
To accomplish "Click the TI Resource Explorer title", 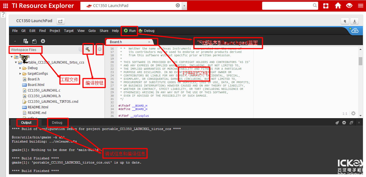I will tap(43, 6).
